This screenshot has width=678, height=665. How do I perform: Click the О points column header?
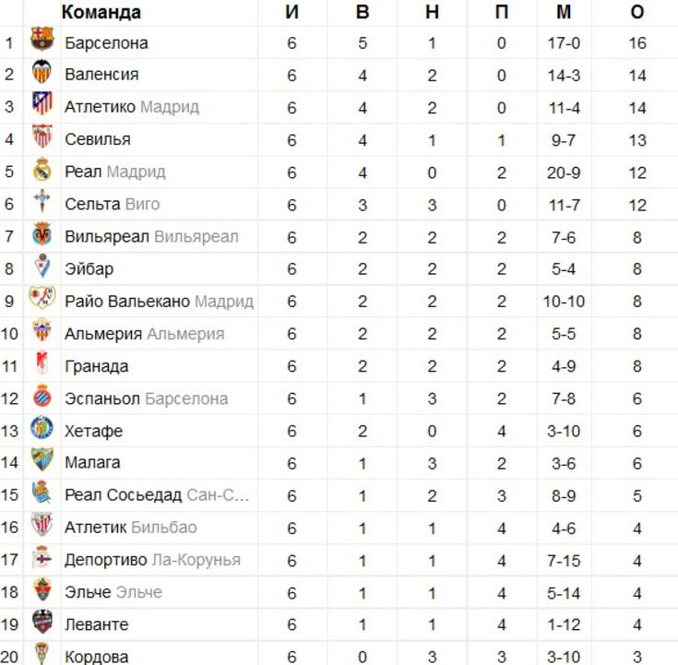tap(636, 12)
